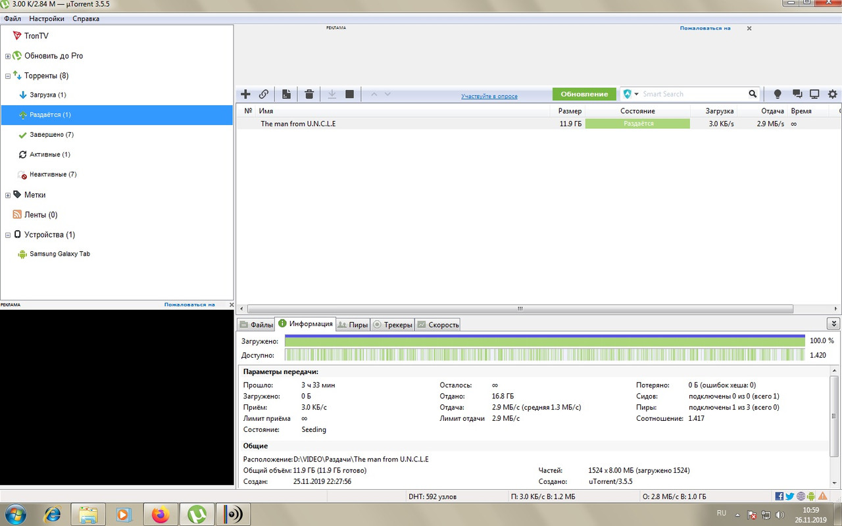The image size is (842, 526).
Task: Switch to the Трекеры tab
Action: 393,325
